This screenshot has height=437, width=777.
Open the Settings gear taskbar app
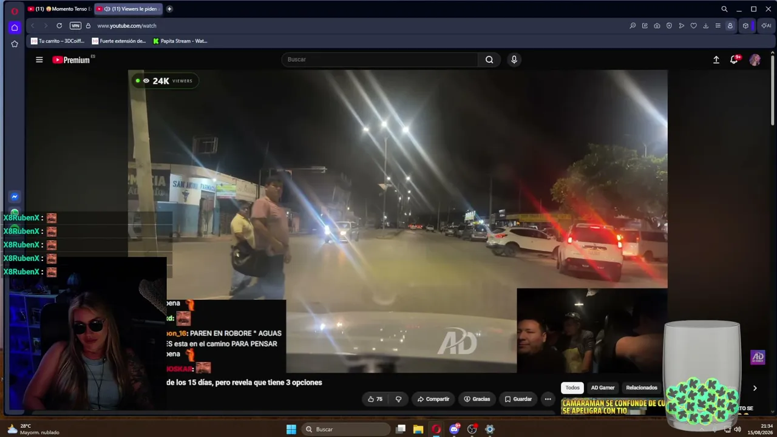click(490, 429)
